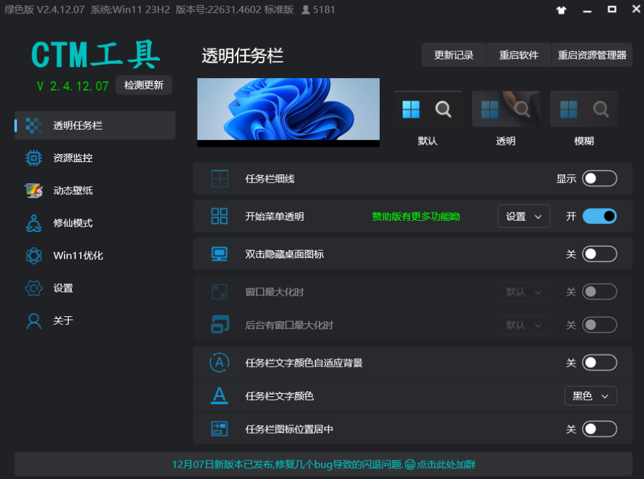The width and height of the screenshot is (644, 479).
Task: Expand the 默认 dropdown for 窗口最大化时
Action: (x=523, y=292)
